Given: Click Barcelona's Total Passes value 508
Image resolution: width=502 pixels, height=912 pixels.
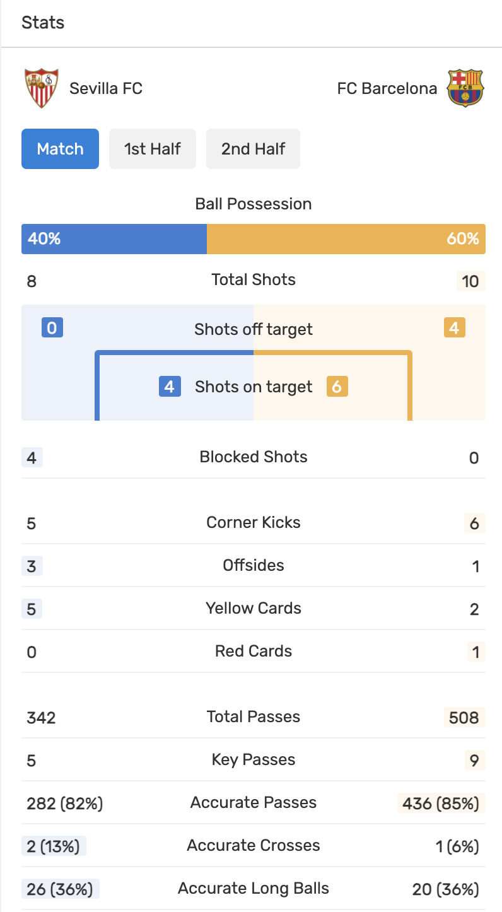Looking at the screenshot, I should 464,718.
